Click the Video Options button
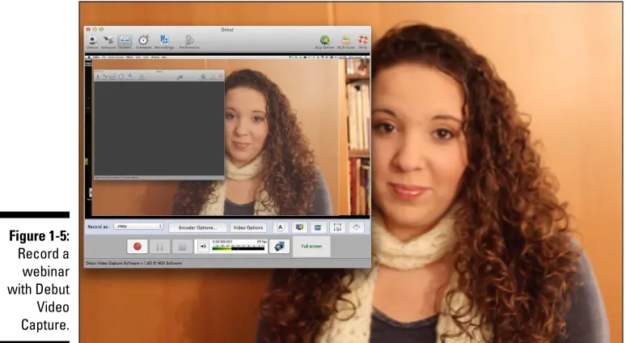Screen dimensions: 626x343 (248, 227)
